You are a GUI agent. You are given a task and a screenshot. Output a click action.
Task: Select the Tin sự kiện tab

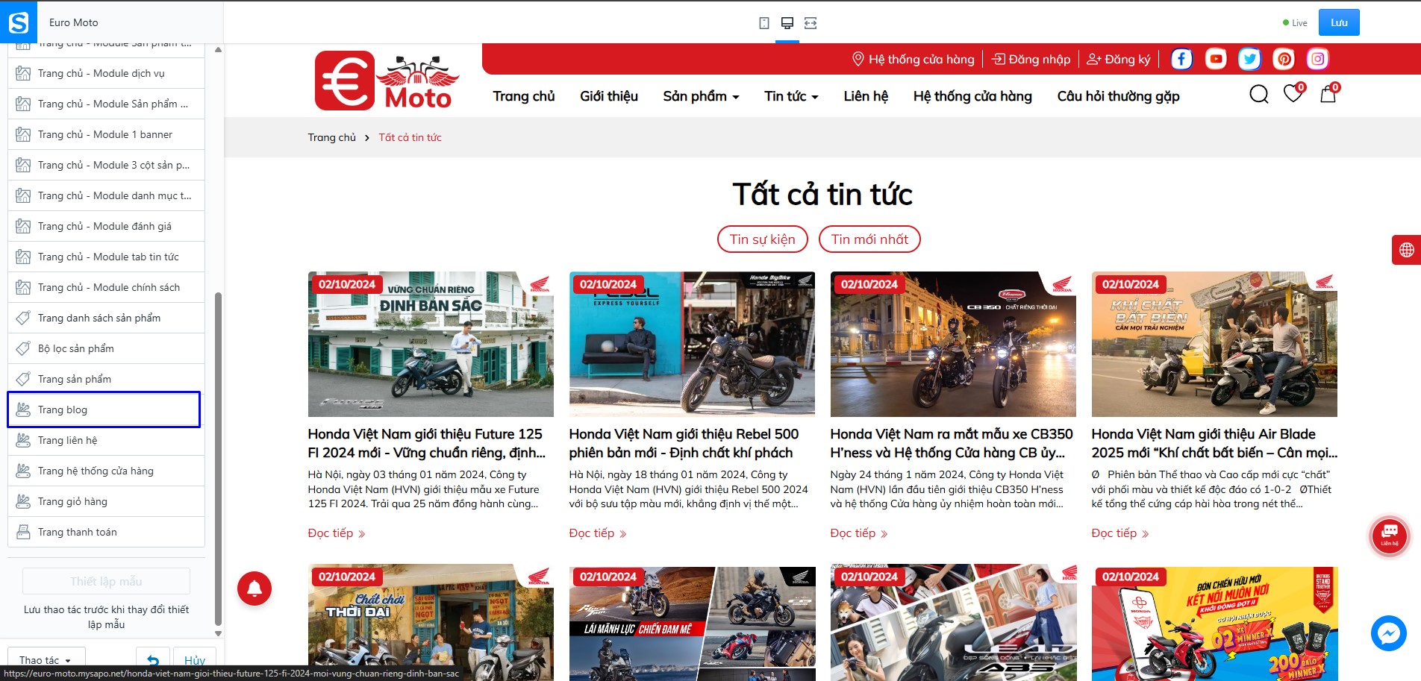[x=763, y=239]
